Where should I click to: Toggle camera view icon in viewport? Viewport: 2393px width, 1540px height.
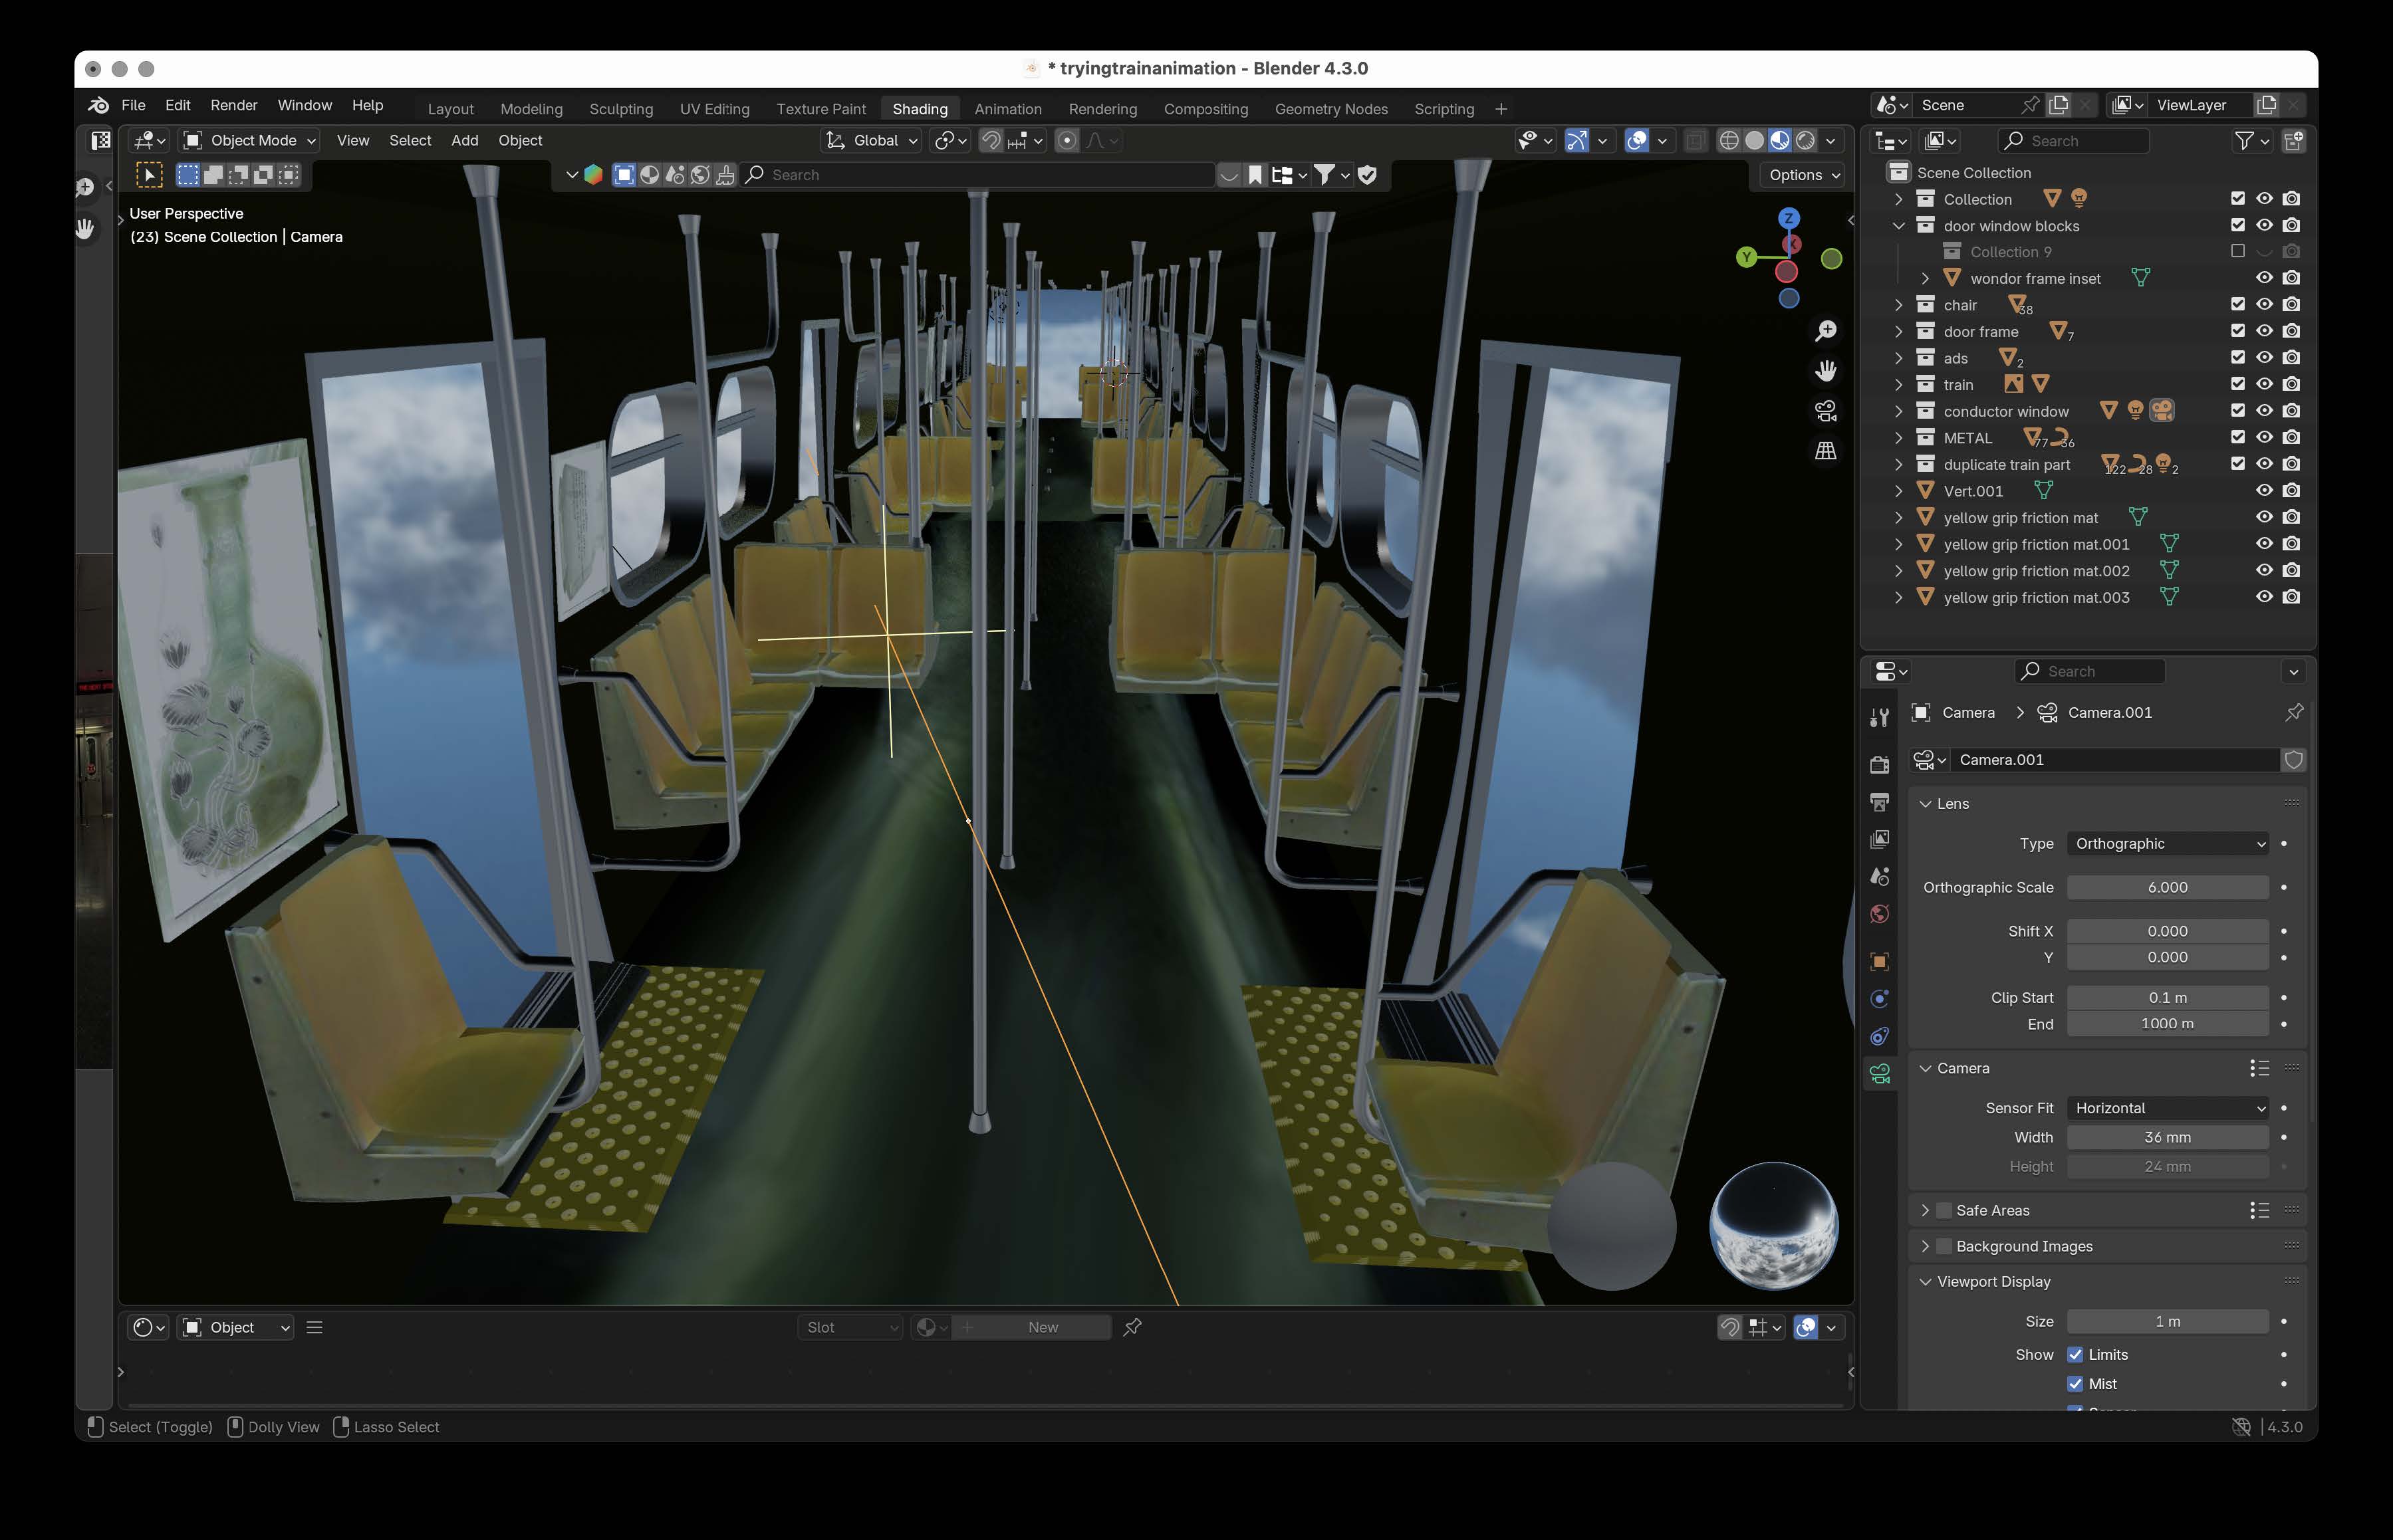tap(1825, 411)
